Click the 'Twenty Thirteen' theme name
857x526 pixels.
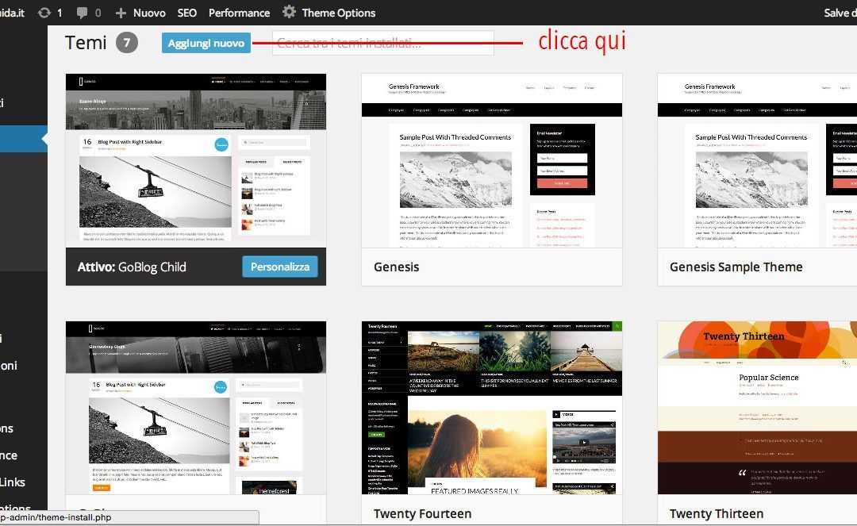click(x=717, y=514)
